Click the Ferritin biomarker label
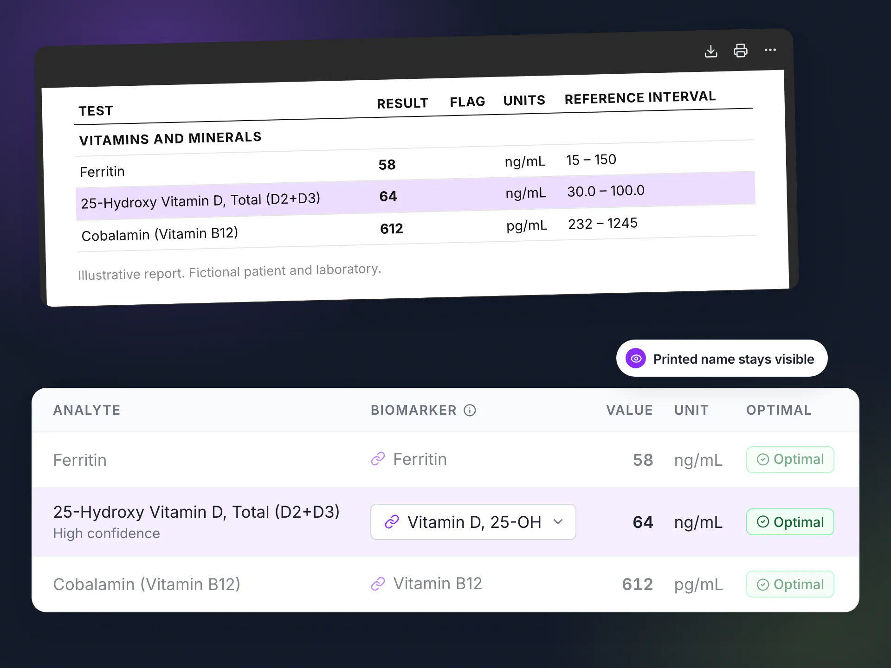891x668 pixels. 420,459
